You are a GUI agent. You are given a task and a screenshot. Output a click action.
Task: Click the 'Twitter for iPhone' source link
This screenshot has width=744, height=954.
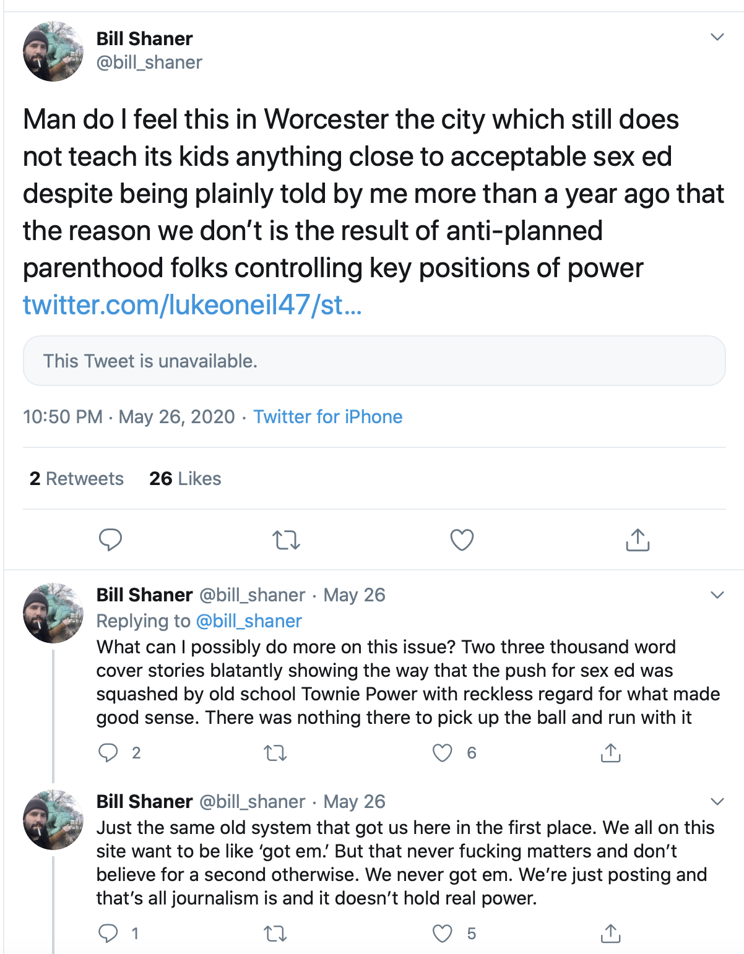327,417
